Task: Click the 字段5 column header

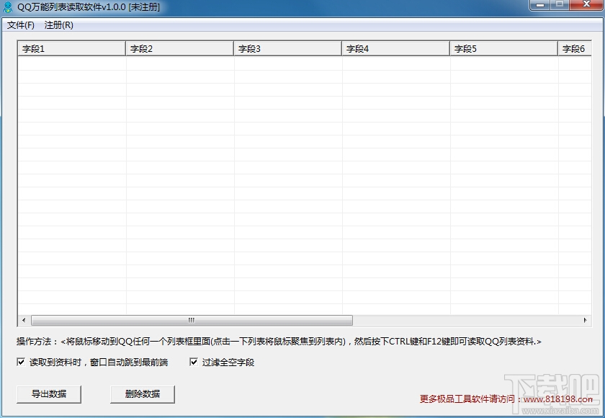Action: pyautogui.click(x=504, y=48)
